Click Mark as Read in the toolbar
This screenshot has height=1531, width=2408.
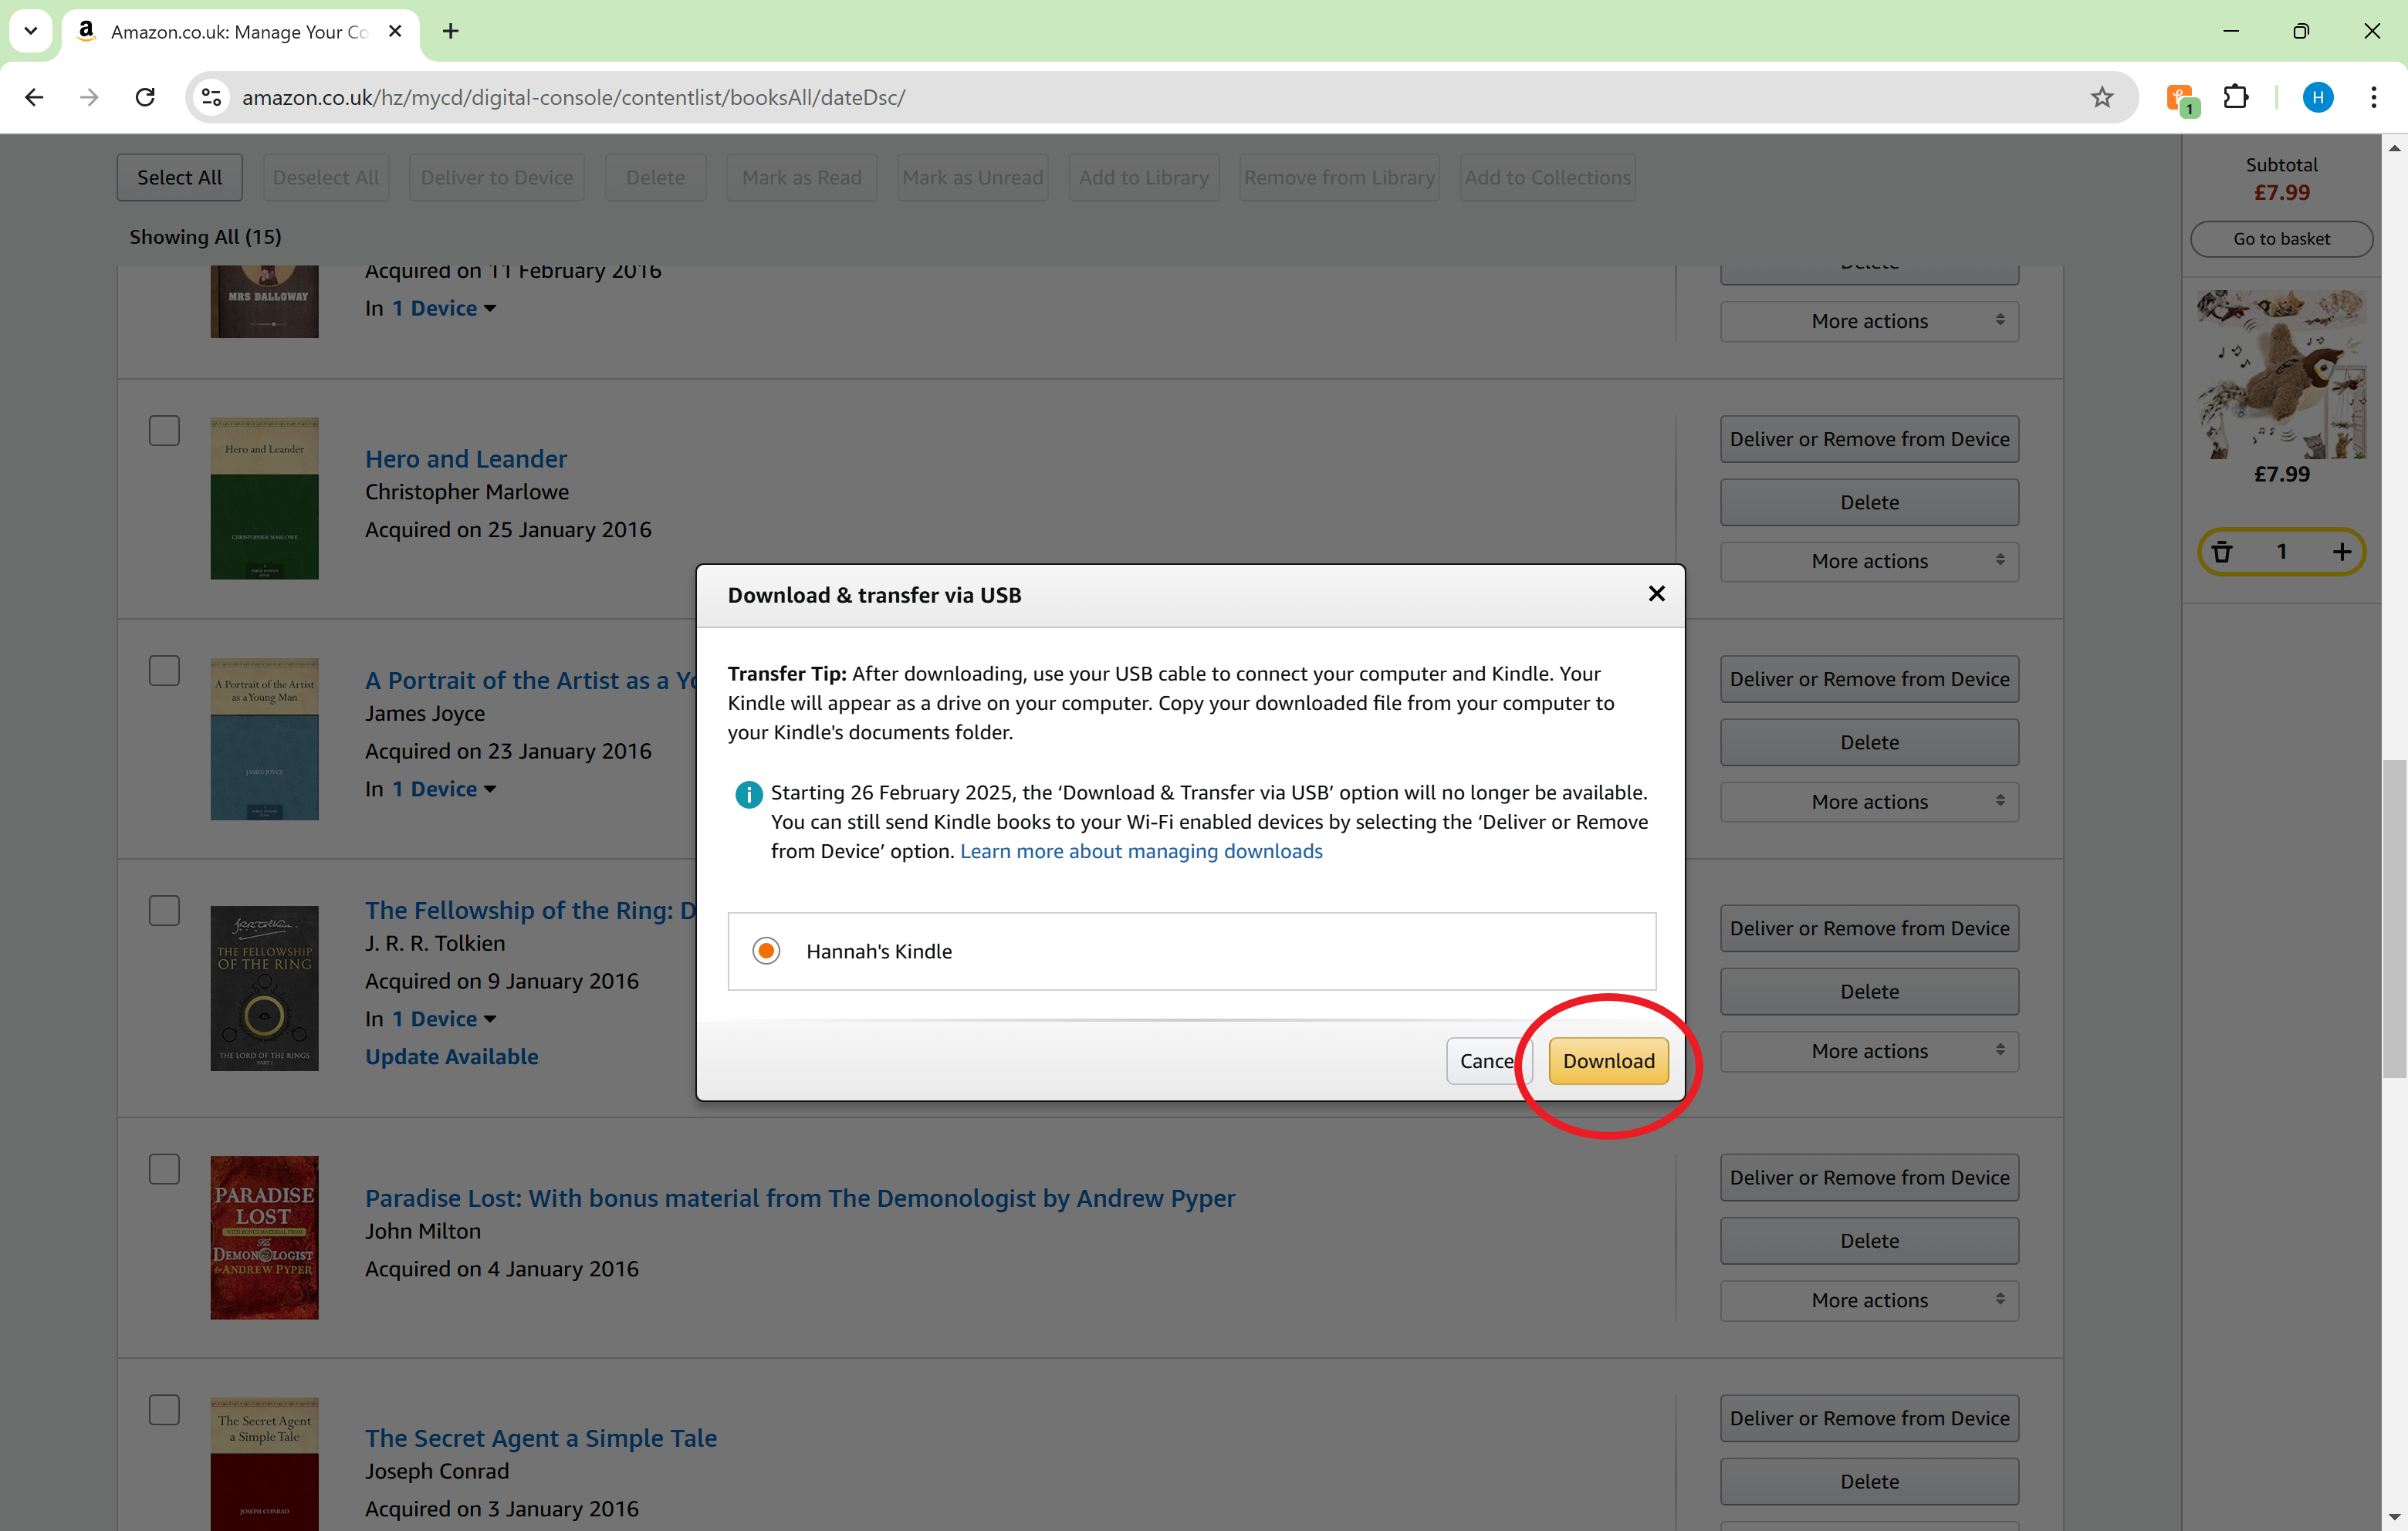802,177
